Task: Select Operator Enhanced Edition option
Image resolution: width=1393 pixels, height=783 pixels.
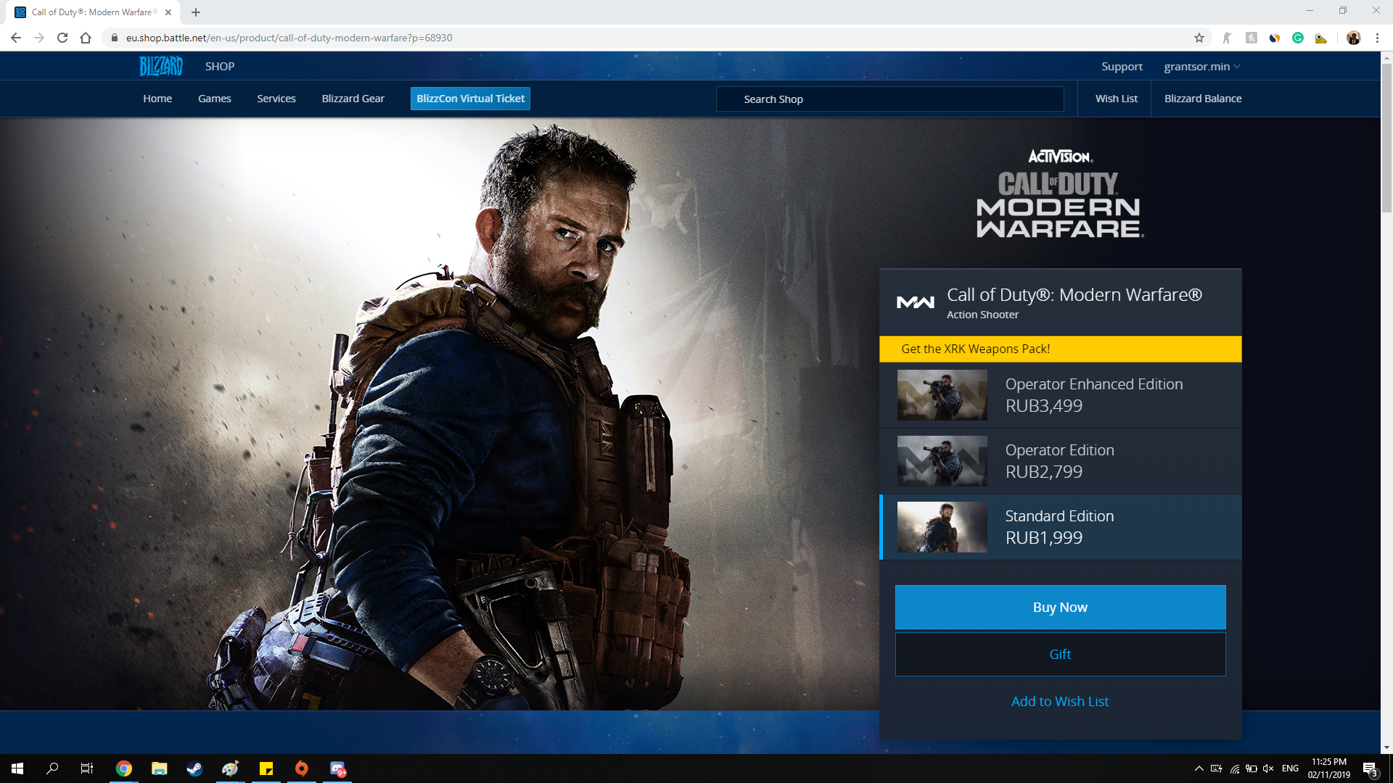Action: point(1061,395)
